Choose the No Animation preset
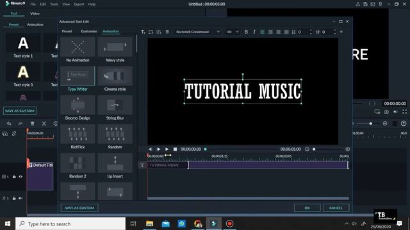410x230 pixels. tap(78, 50)
